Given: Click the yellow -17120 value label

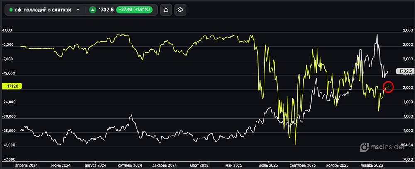Looking at the screenshot, I should pos(12,86).
